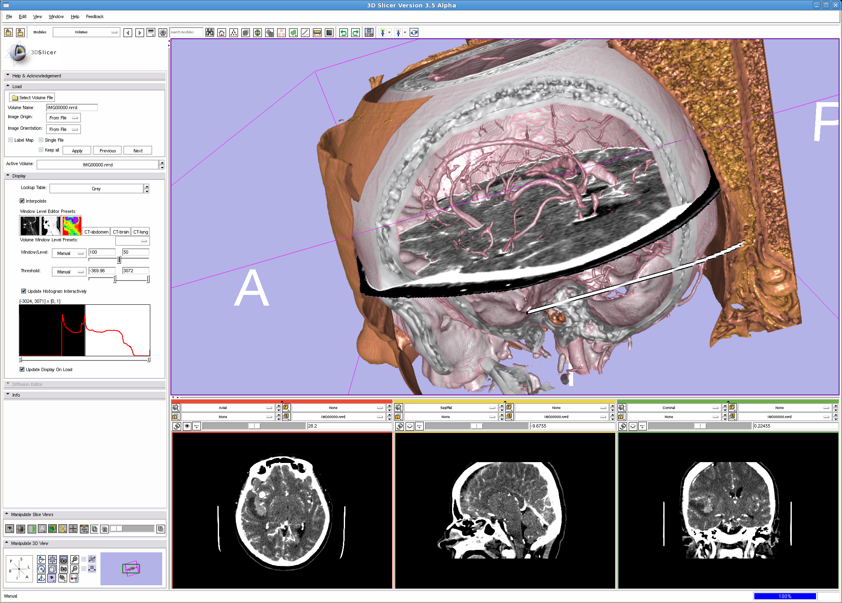
Task: Open the Feedback menu
Action: 95,16
